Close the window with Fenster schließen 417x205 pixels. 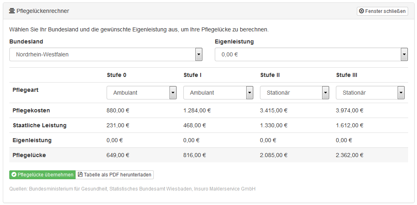coord(382,11)
